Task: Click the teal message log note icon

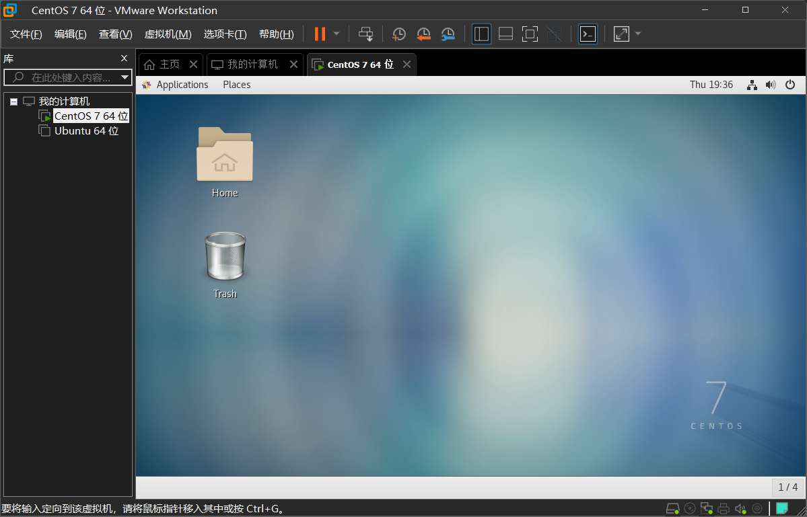Action: (x=782, y=509)
